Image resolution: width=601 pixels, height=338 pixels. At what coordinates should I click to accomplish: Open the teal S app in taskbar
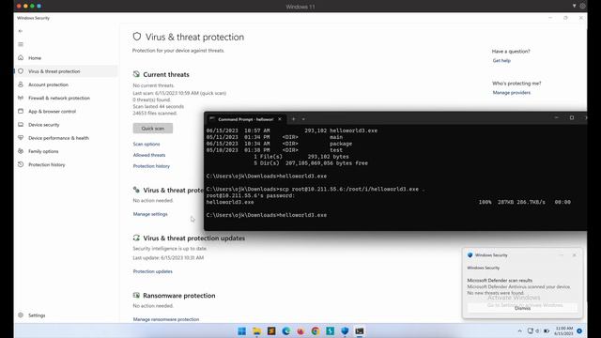pyautogui.click(x=330, y=331)
